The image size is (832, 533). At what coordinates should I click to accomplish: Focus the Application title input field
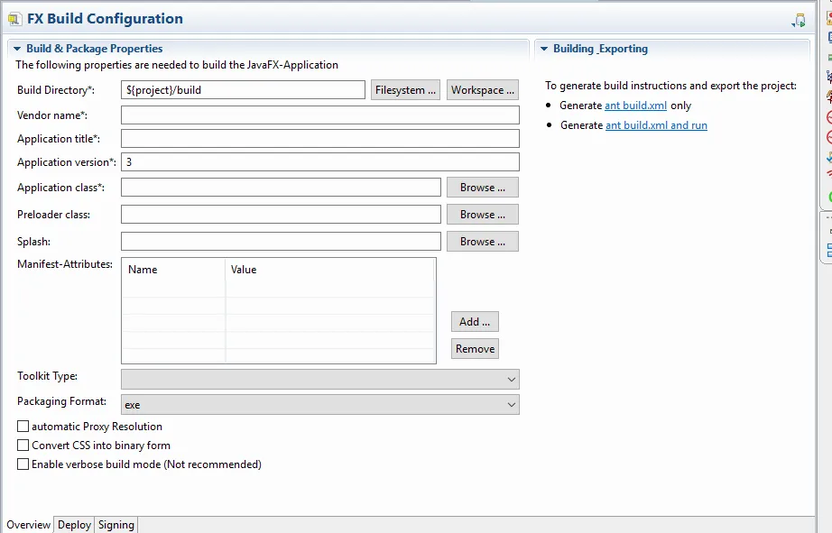[x=319, y=139]
